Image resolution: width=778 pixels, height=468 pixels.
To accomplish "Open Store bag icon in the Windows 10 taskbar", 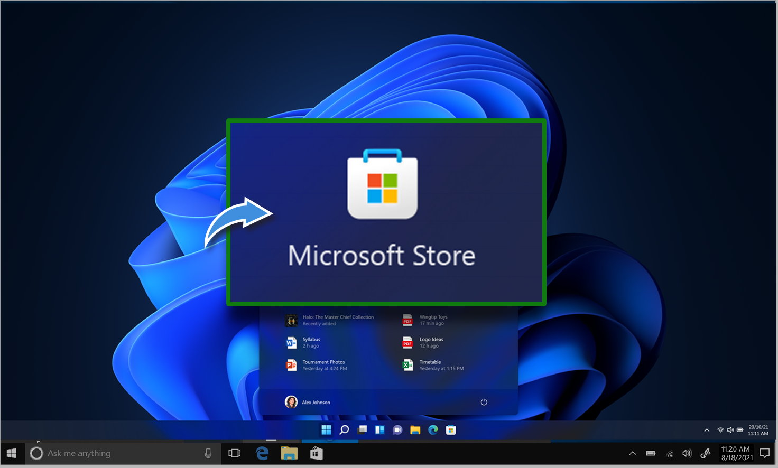I will pyautogui.click(x=317, y=453).
